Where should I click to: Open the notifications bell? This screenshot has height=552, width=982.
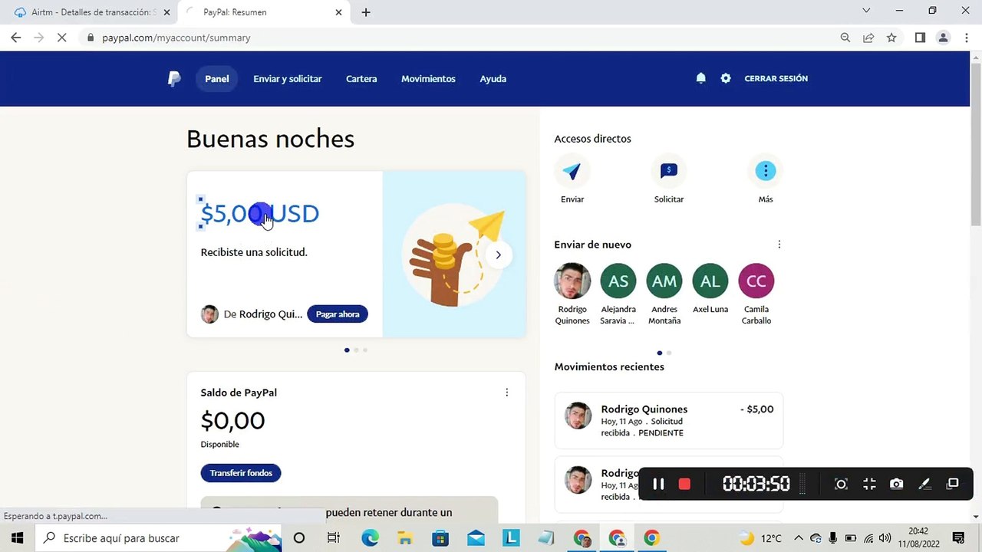click(700, 78)
